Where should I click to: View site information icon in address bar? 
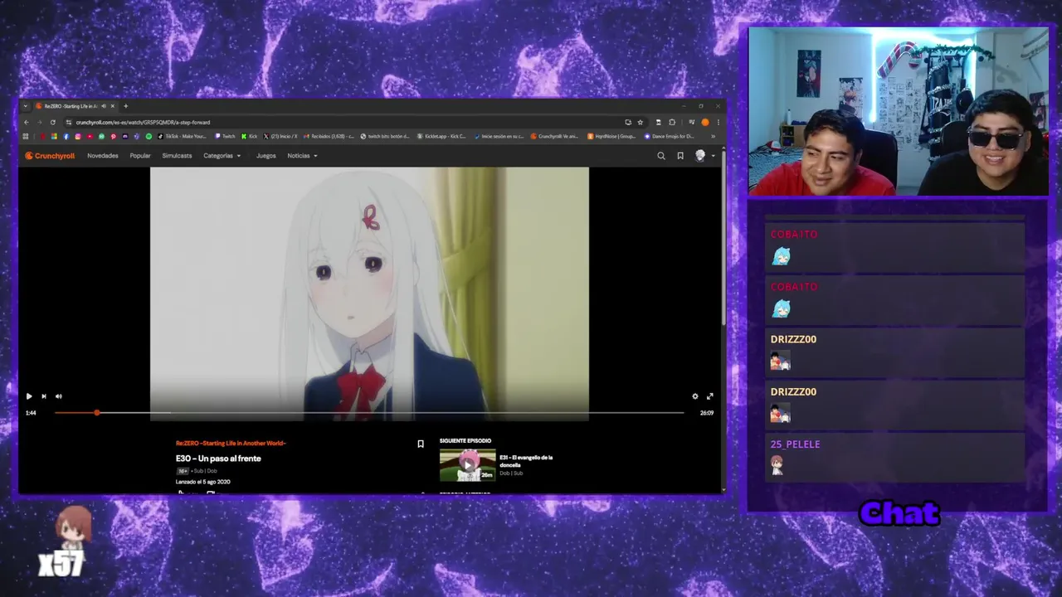69,122
